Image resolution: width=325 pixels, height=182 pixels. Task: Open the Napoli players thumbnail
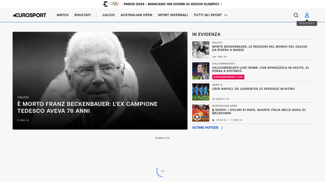coord(201,92)
